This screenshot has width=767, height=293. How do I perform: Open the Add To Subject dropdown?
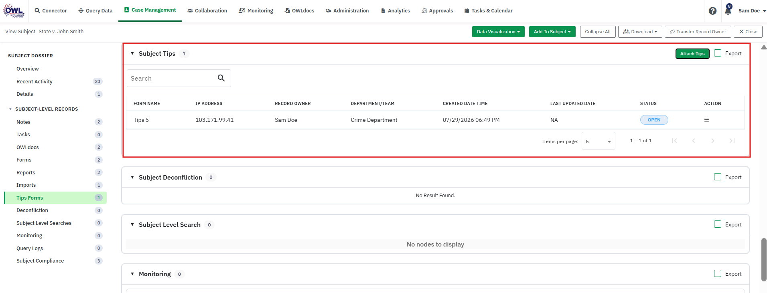coord(552,32)
